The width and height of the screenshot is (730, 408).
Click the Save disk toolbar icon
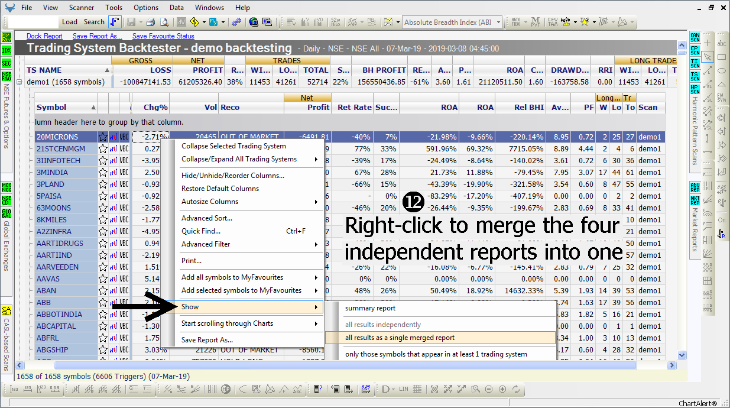click(131, 22)
